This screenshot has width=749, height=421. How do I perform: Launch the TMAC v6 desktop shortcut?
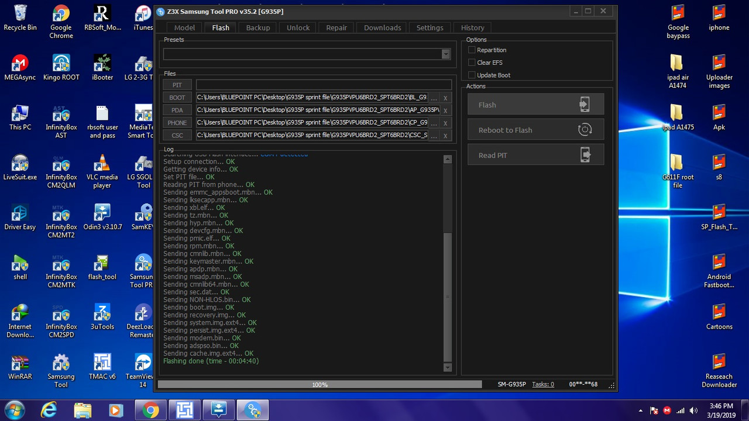tap(102, 367)
